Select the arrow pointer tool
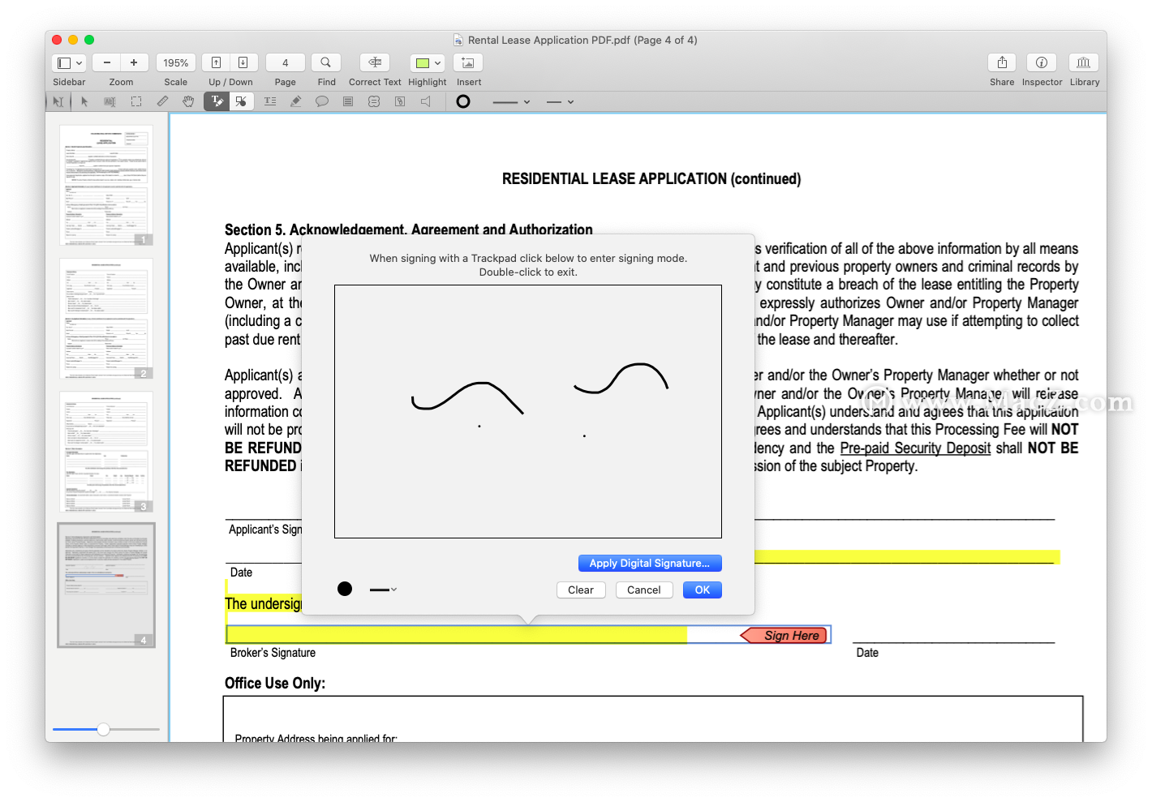 pos(84,101)
